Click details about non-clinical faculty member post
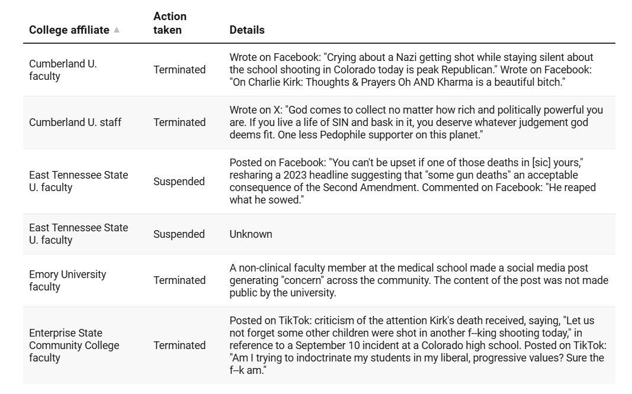The width and height of the screenshot is (632, 394). click(x=419, y=280)
